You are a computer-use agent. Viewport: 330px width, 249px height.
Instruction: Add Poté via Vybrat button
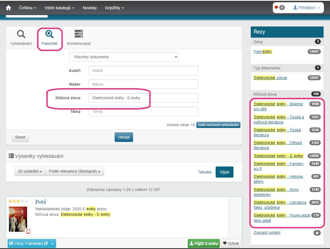[231, 243]
